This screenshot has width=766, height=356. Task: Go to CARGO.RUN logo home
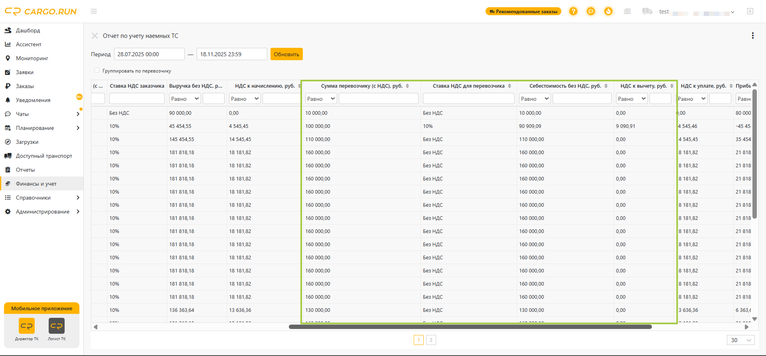(41, 12)
